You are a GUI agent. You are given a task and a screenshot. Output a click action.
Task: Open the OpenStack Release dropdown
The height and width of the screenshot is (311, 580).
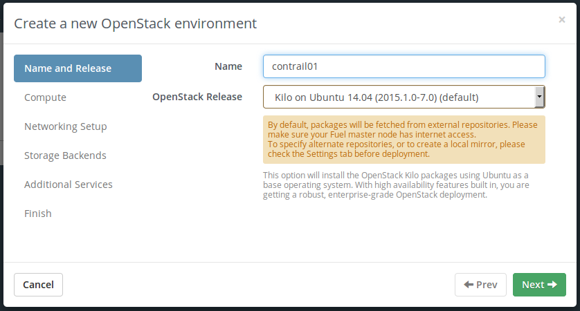(x=404, y=97)
